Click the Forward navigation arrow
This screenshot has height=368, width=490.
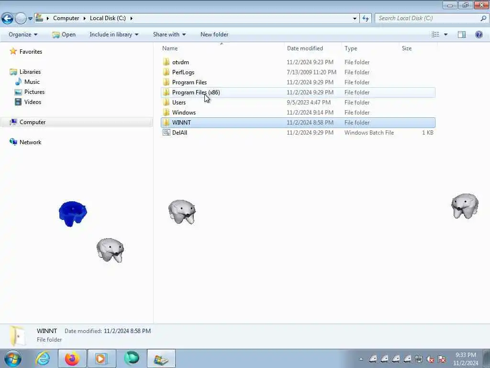(21, 19)
